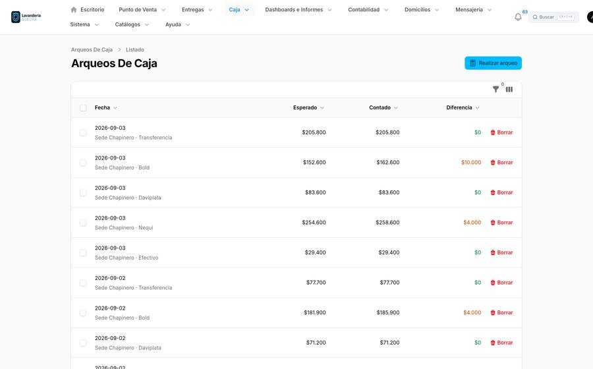This screenshot has height=369, width=593.
Task: Sort by Fecha column header
Action: 106,108
